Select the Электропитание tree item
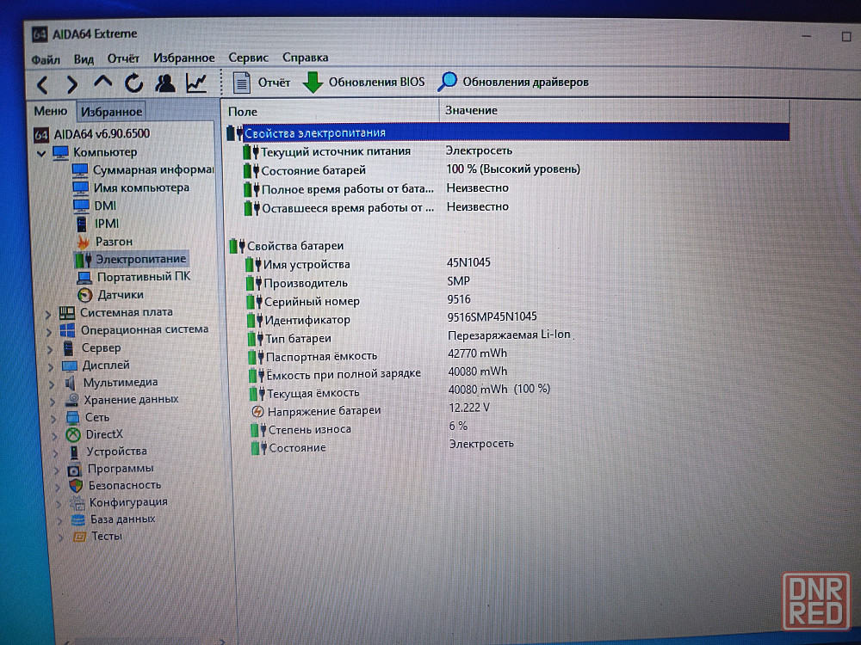The image size is (861, 645). tap(131, 259)
